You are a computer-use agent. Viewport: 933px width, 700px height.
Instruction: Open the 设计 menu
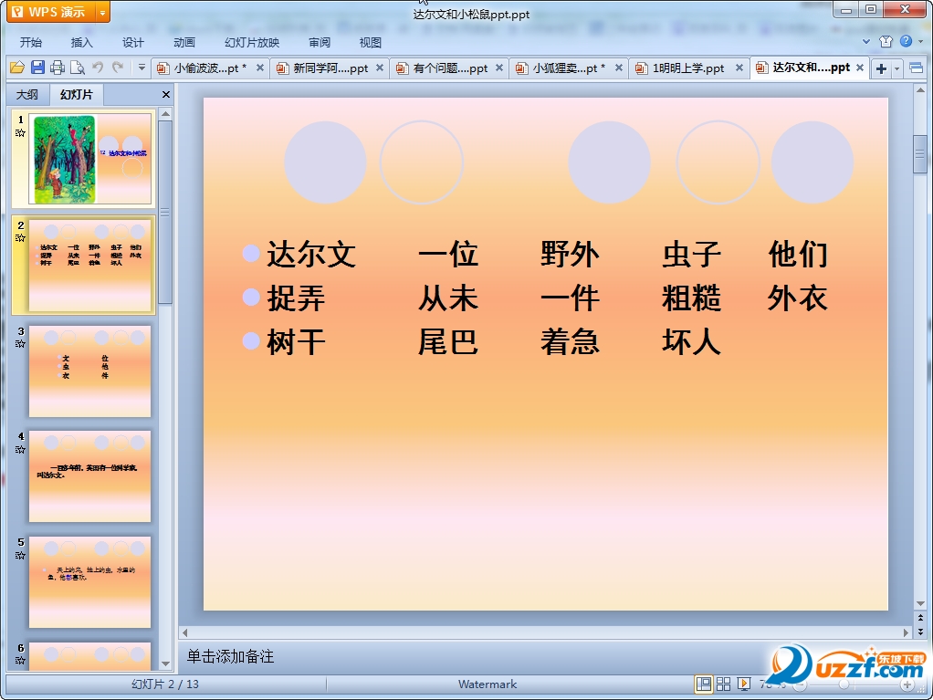(x=132, y=42)
